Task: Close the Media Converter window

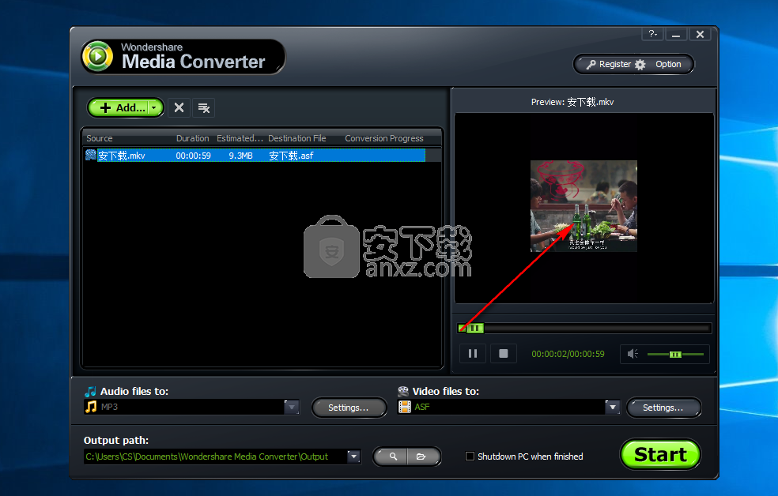Action: pos(700,34)
